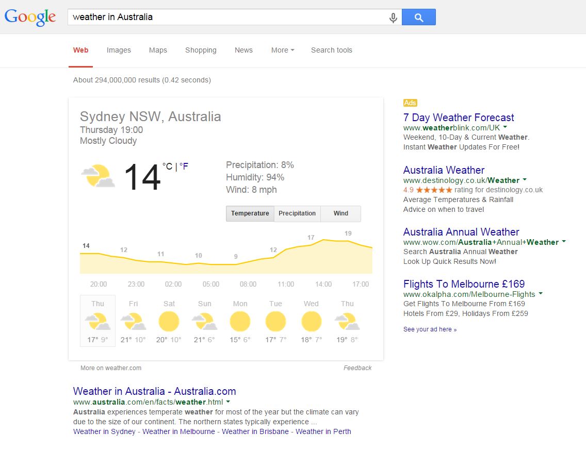Screen dimensions: 586x450
Task: Switch temperature unit to °C
Action: click(168, 166)
